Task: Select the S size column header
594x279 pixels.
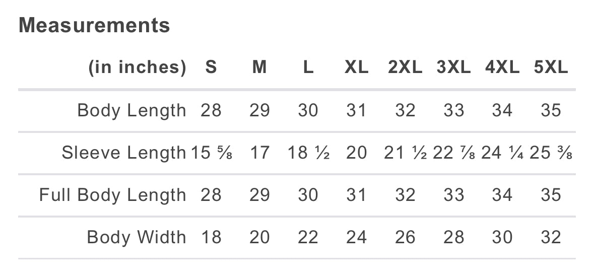Action: (x=211, y=67)
